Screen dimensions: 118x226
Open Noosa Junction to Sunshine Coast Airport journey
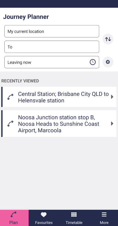(59, 123)
